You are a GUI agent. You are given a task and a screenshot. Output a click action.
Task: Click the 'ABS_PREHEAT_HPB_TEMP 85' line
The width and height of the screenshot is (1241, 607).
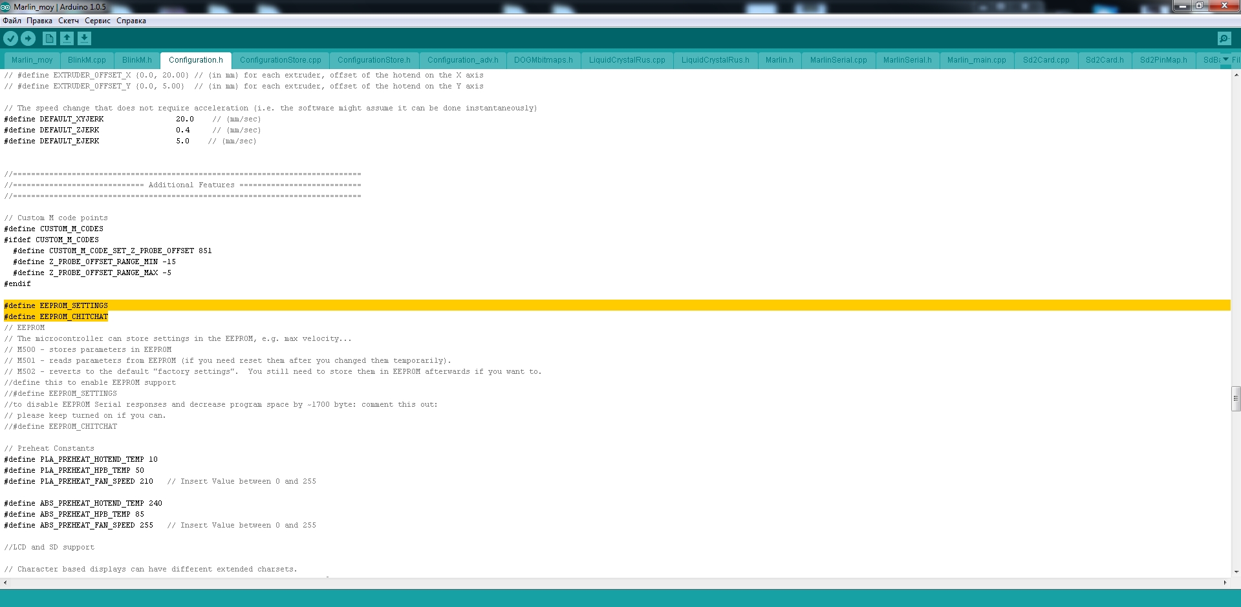[x=74, y=514]
